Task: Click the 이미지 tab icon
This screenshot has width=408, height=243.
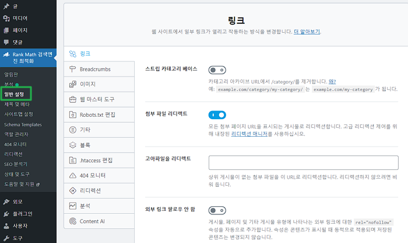Action: click(73, 84)
